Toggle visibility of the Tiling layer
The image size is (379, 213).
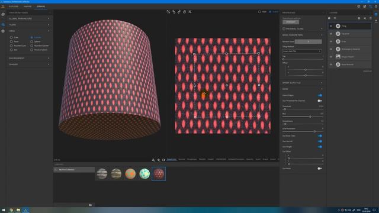331,26
